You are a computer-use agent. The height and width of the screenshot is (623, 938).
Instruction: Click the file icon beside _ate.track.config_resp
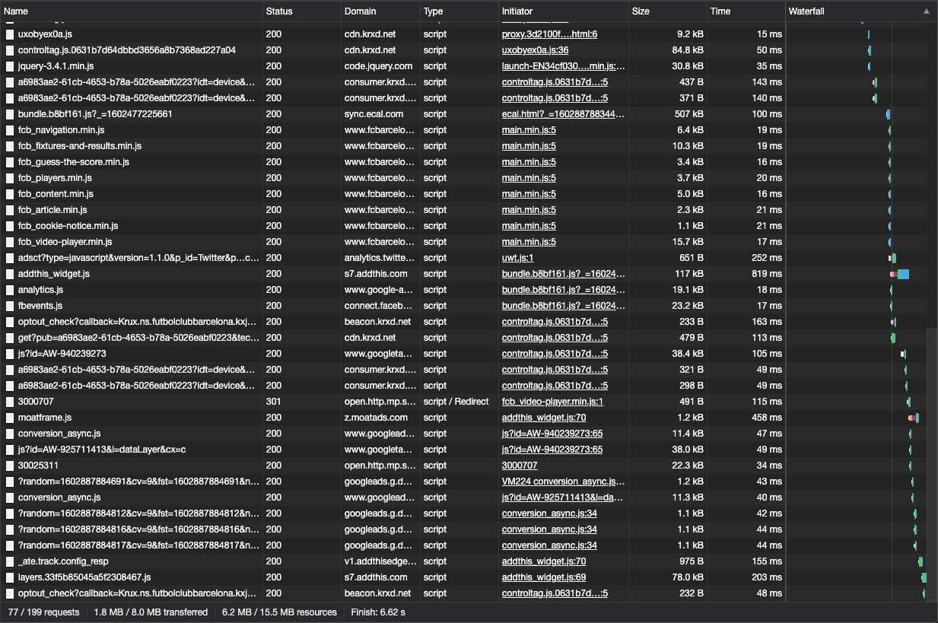tap(10, 561)
